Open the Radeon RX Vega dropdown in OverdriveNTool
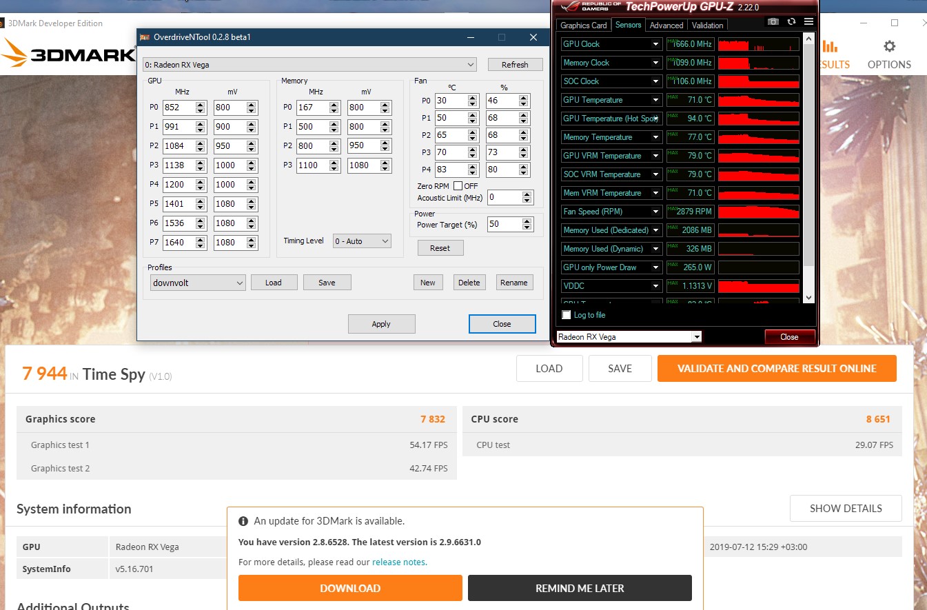 tap(309, 65)
